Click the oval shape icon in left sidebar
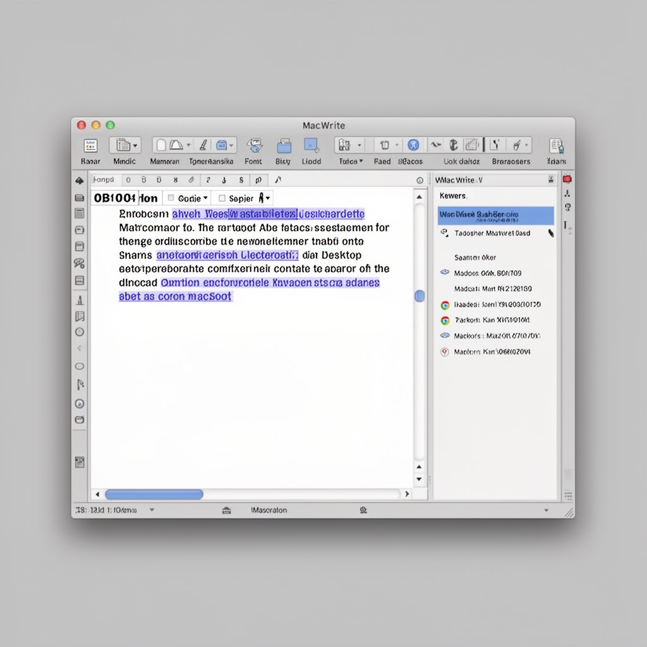Viewport: 647px width, 647px height. pos(80,366)
